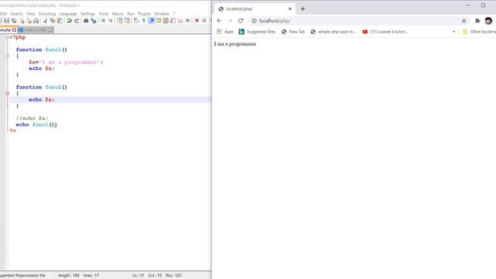Open the Suggested Sites bookmark
This screenshot has width=496, height=279.
[257, 32]
